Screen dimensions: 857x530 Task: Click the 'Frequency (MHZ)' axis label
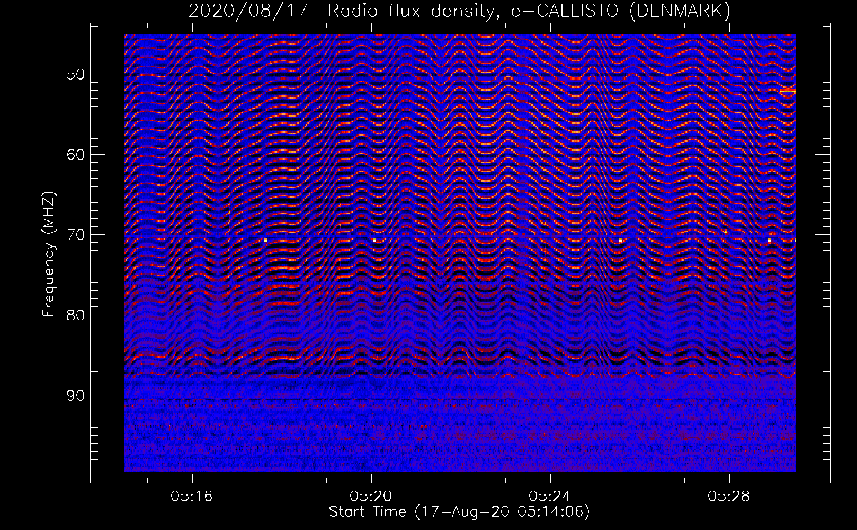click(49, 255)
